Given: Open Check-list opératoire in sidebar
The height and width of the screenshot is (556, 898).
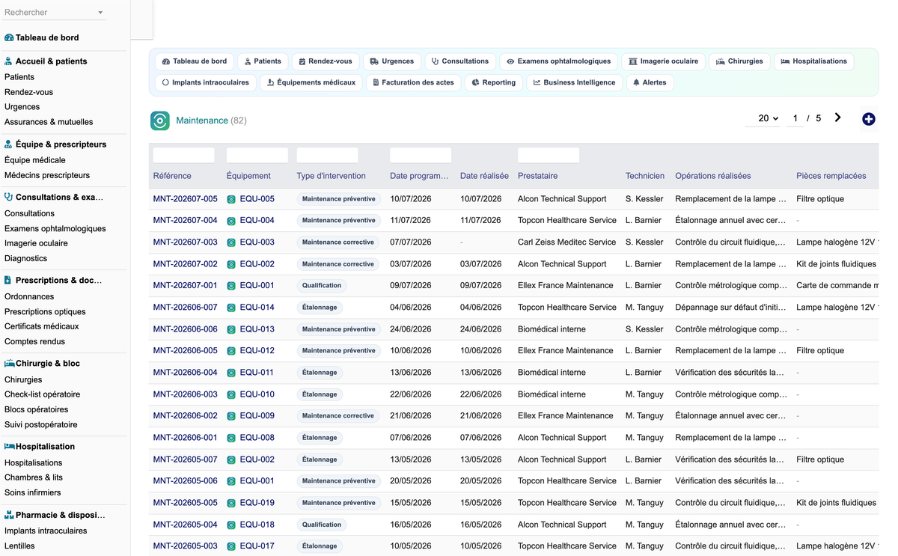Looking at the screenshot, I should [42, 394].
